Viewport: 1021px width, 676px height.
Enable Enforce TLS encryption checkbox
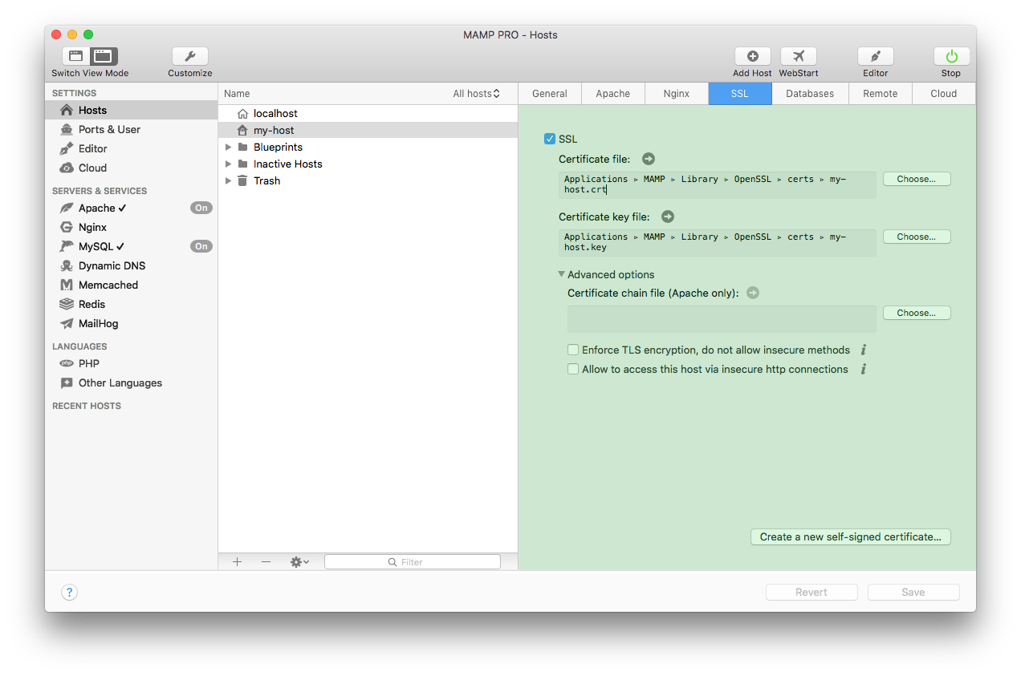click(x=573, y=350)
